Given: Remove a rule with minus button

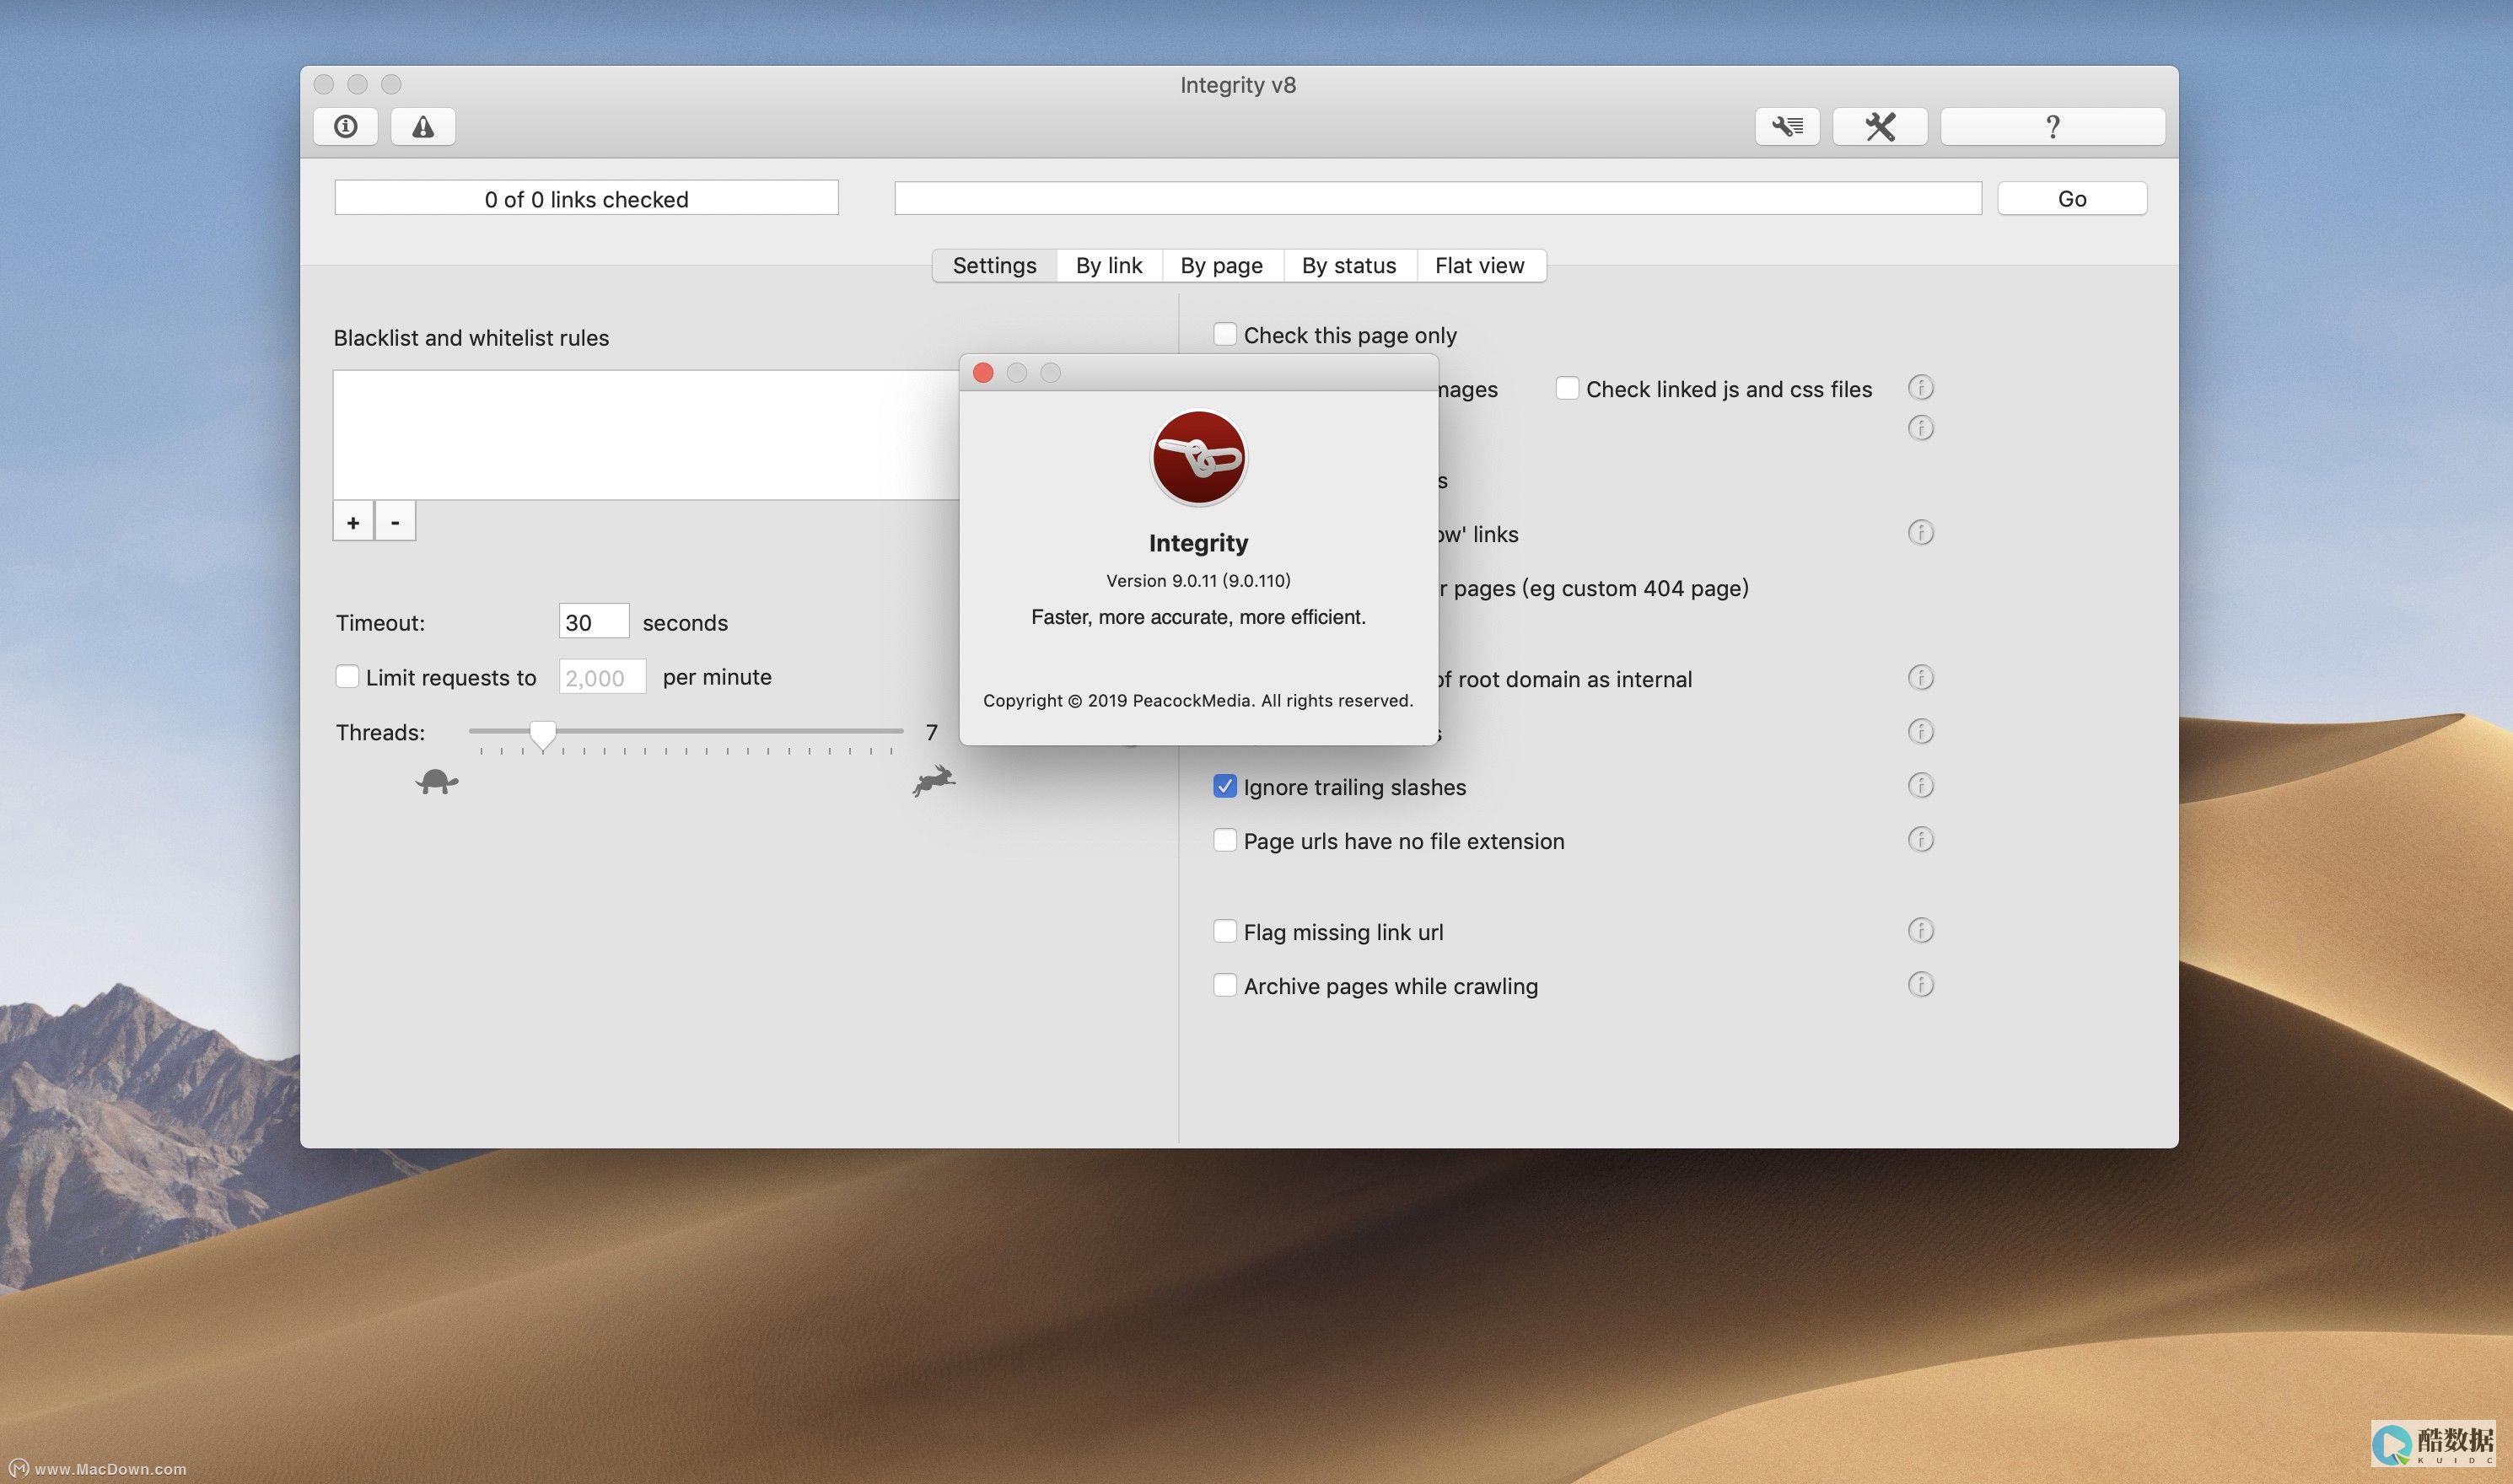Looking at the screenshot, I should coord(395,522).
